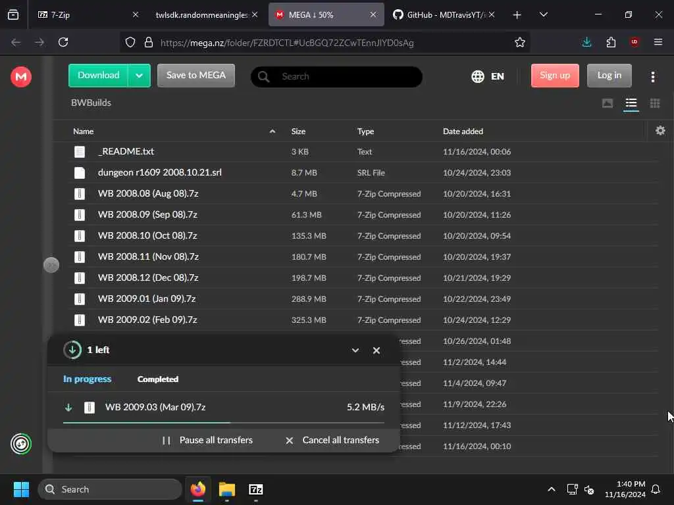Select WB 2008.11 (Nov 08).7z
The height and width of the screenshot is (505, 674).
[x=363, y=257]
